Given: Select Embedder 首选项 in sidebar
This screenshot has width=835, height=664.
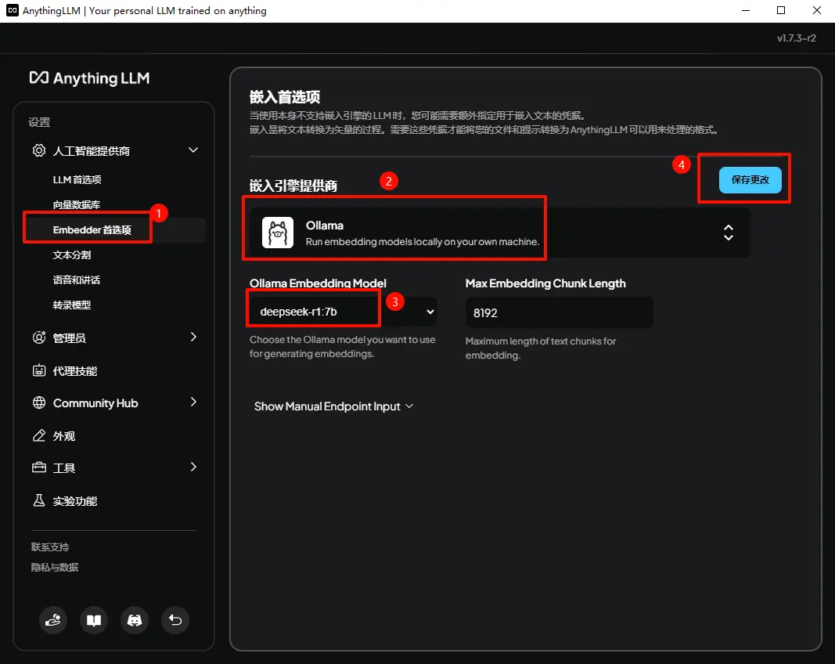Looking at the screenshot, I should pos(92,229).
